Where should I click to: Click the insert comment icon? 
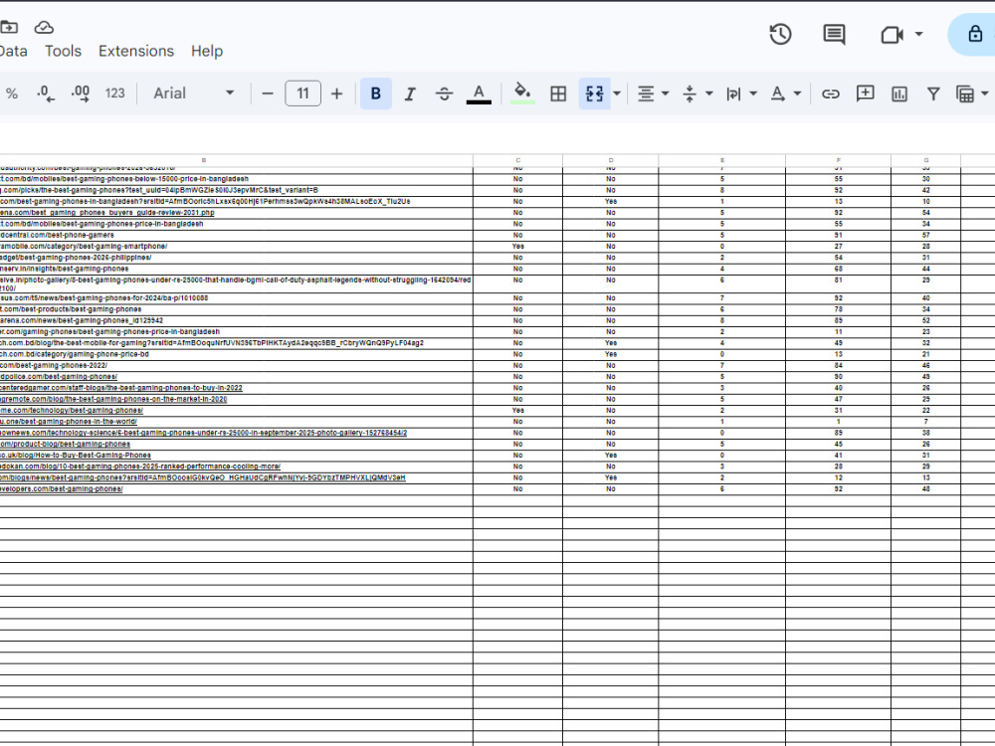(865, 93)
